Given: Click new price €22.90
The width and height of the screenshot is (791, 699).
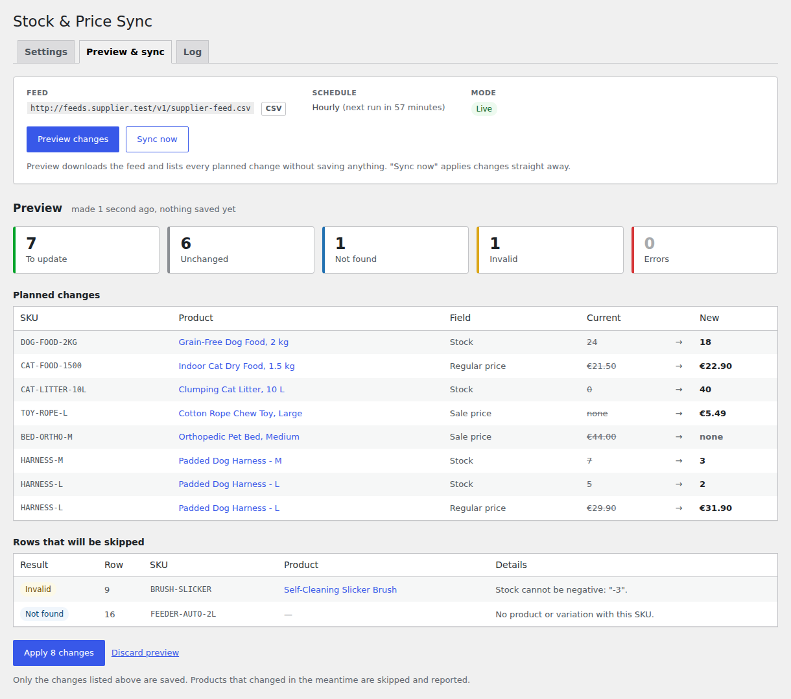Looking at the screenshot, I should pyautogui.click(x=716, y=366).
